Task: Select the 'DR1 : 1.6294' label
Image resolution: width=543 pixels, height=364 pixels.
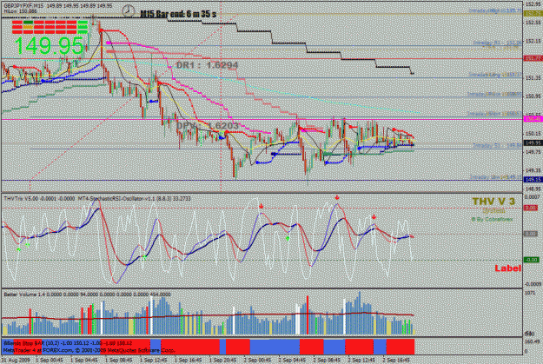Action: pyautogui.click(x=207, y=65)
